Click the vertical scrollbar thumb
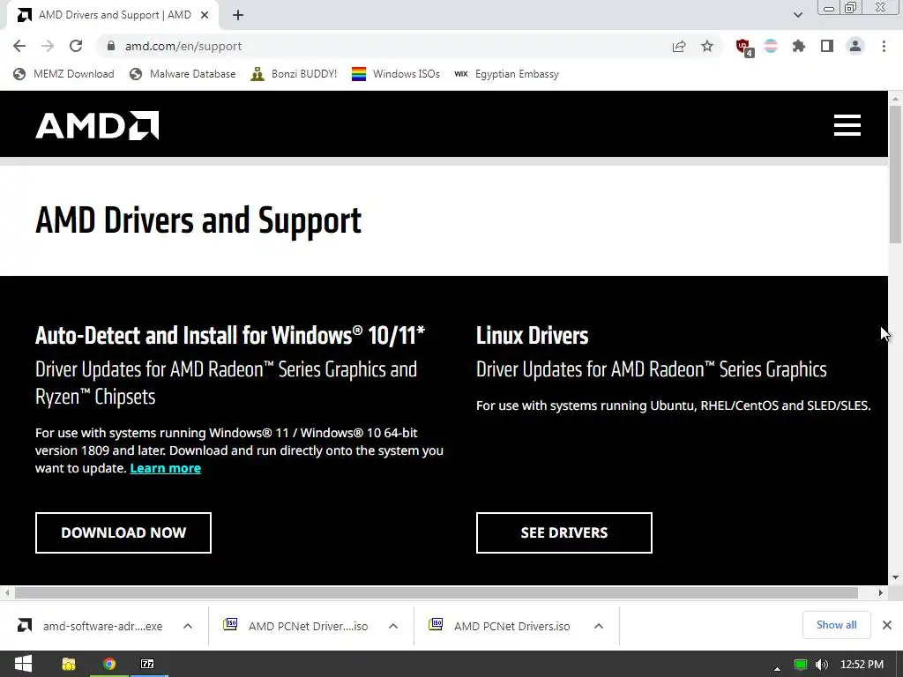Viewport: 903px width, 677px height. click(x=896, y=175)
